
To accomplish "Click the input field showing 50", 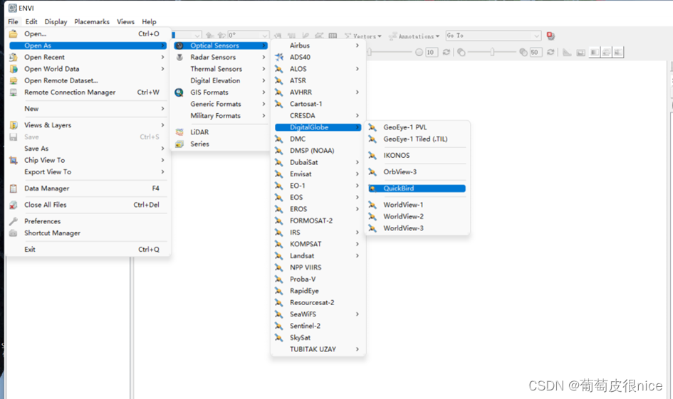I will point(536,53).
